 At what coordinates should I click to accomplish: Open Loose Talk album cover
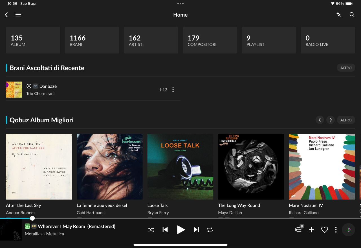(x=180, y=167)
